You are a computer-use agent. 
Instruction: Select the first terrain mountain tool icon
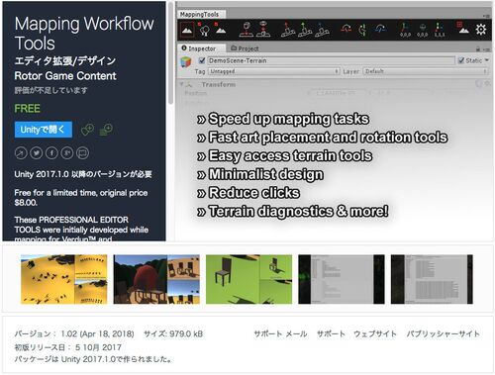coord(187,30)
